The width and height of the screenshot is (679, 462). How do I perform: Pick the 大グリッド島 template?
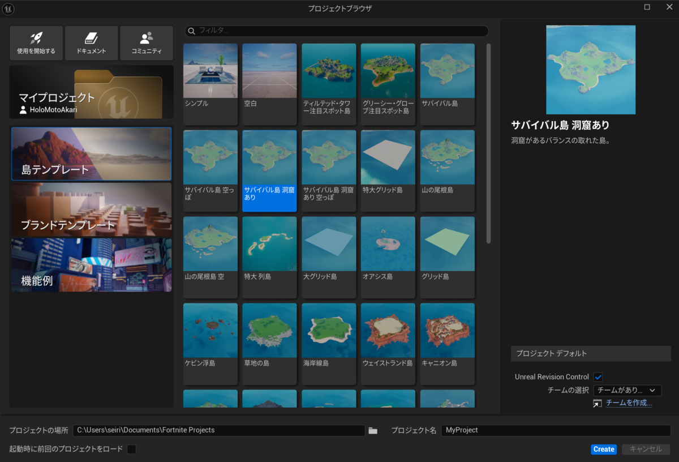[x=329, y=258]
